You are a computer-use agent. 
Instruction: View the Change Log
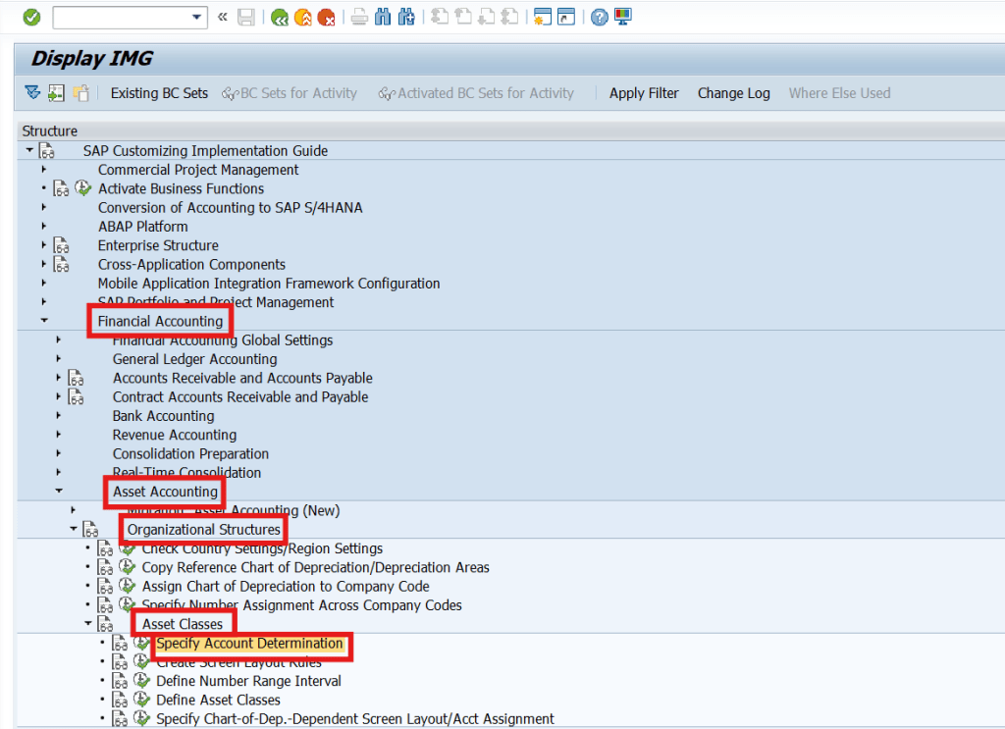coord(733,92)
